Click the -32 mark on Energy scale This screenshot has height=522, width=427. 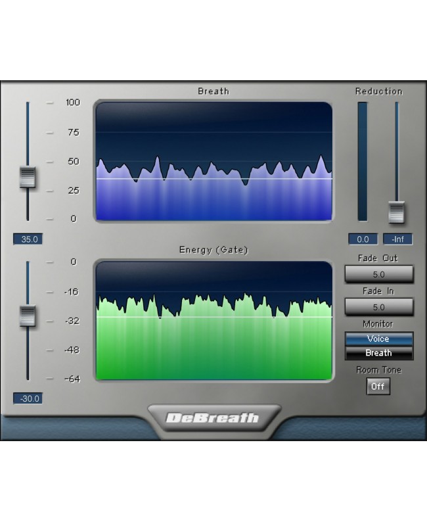72,321
